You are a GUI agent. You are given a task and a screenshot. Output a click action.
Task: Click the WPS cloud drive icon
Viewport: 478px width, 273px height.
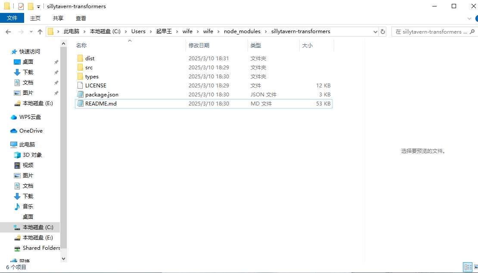(x=14, y=117)
